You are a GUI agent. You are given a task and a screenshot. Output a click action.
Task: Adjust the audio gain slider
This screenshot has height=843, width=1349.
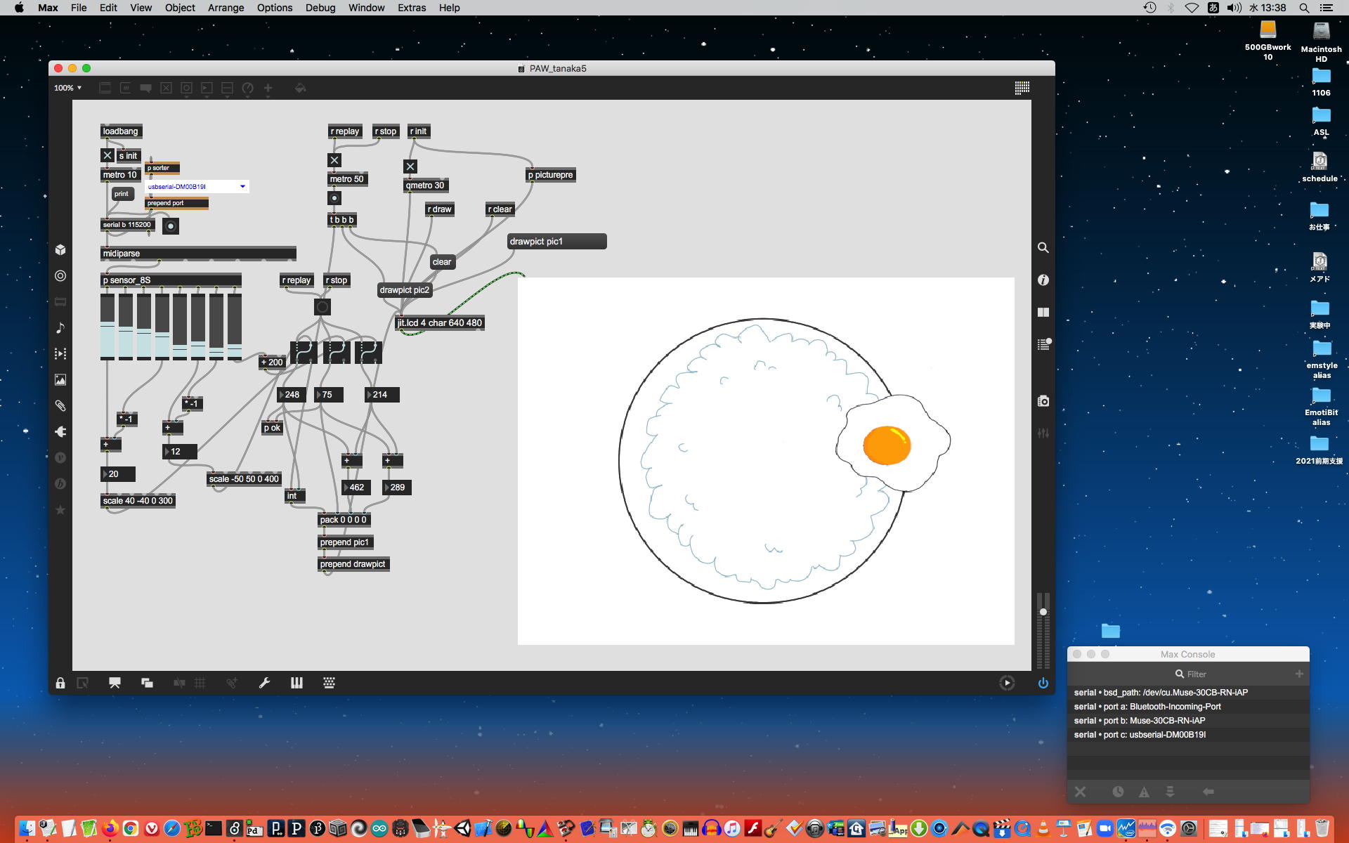pos(1043,612)
